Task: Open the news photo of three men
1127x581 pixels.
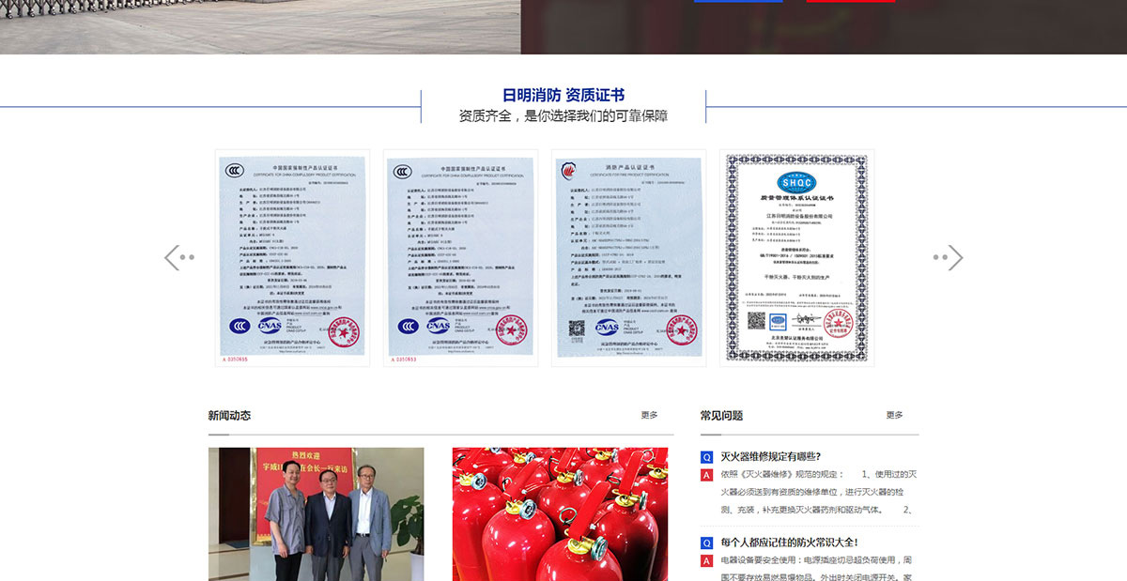Action: click(316, 513)
